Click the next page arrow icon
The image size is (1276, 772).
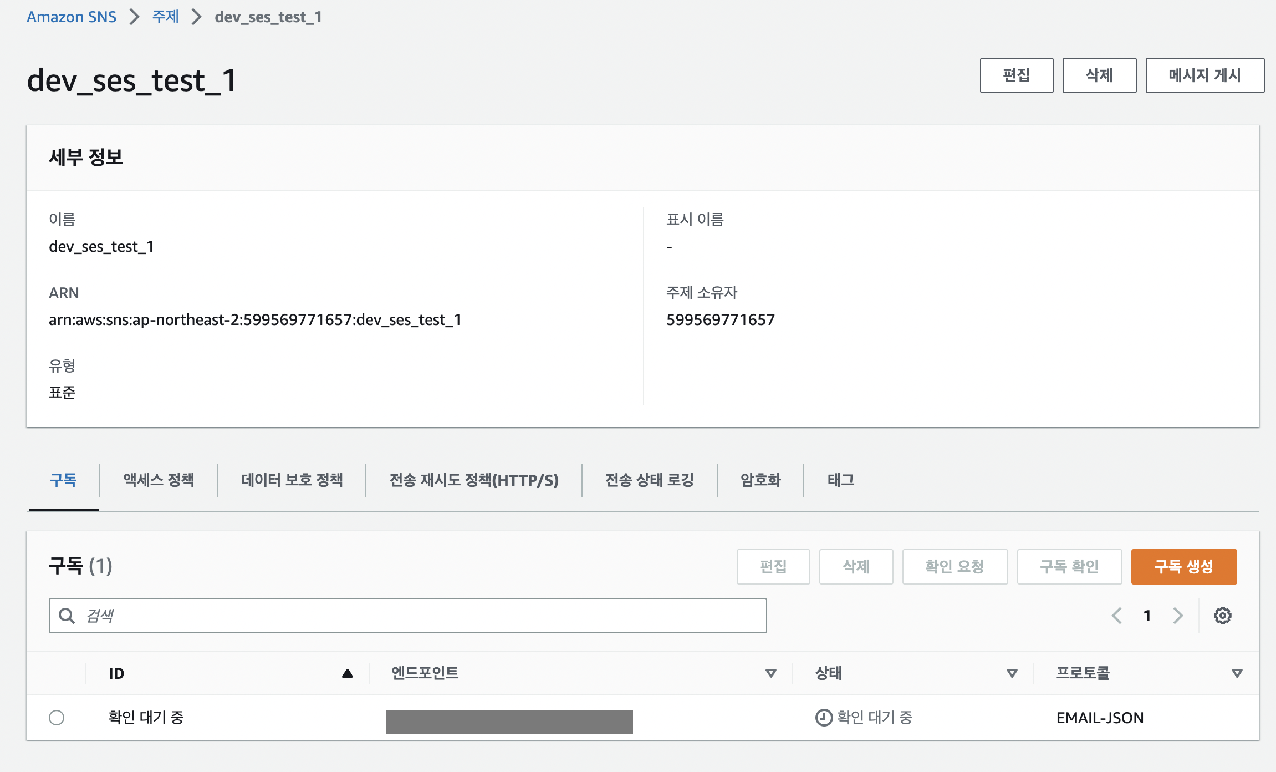click(1178, 616)
